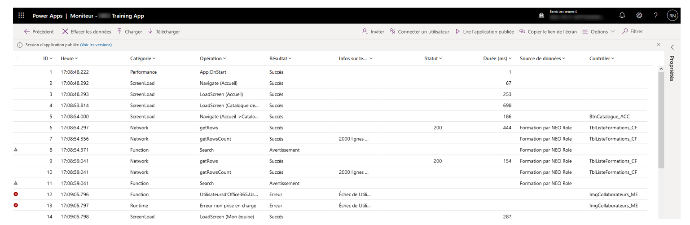Open the notifications bell
The width and height of the screenshot is (690, 225).
pos(622,16)
